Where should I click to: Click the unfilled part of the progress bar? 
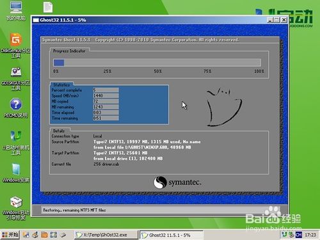[163, 63]
